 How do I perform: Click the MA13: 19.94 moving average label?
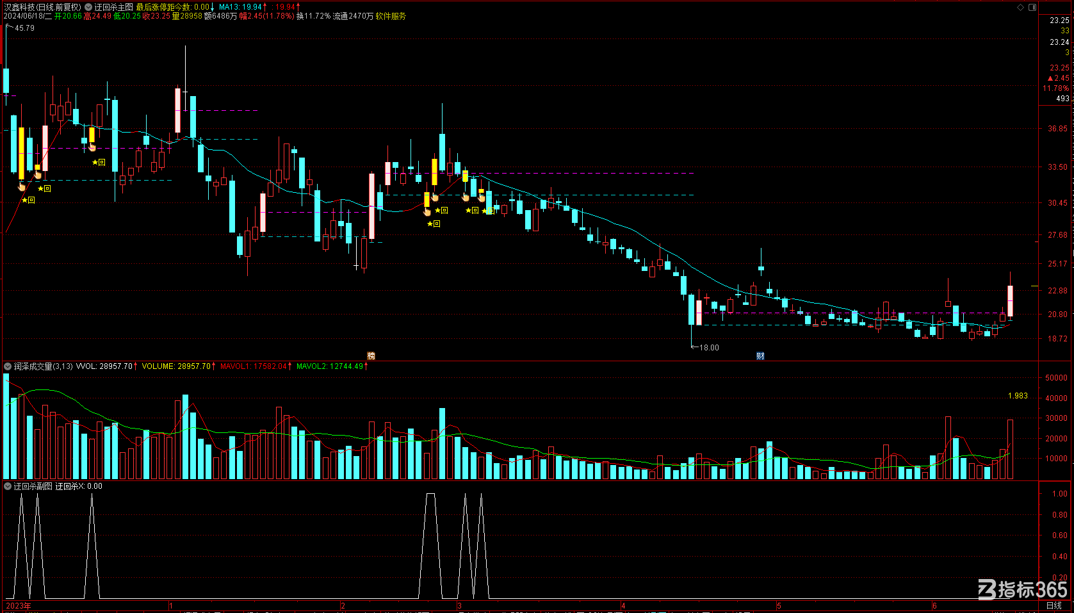(240, 7)
